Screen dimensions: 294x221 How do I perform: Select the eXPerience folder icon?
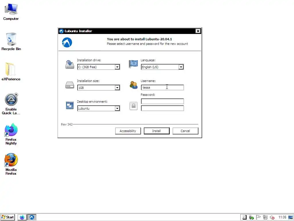click(x=11, y=72)
